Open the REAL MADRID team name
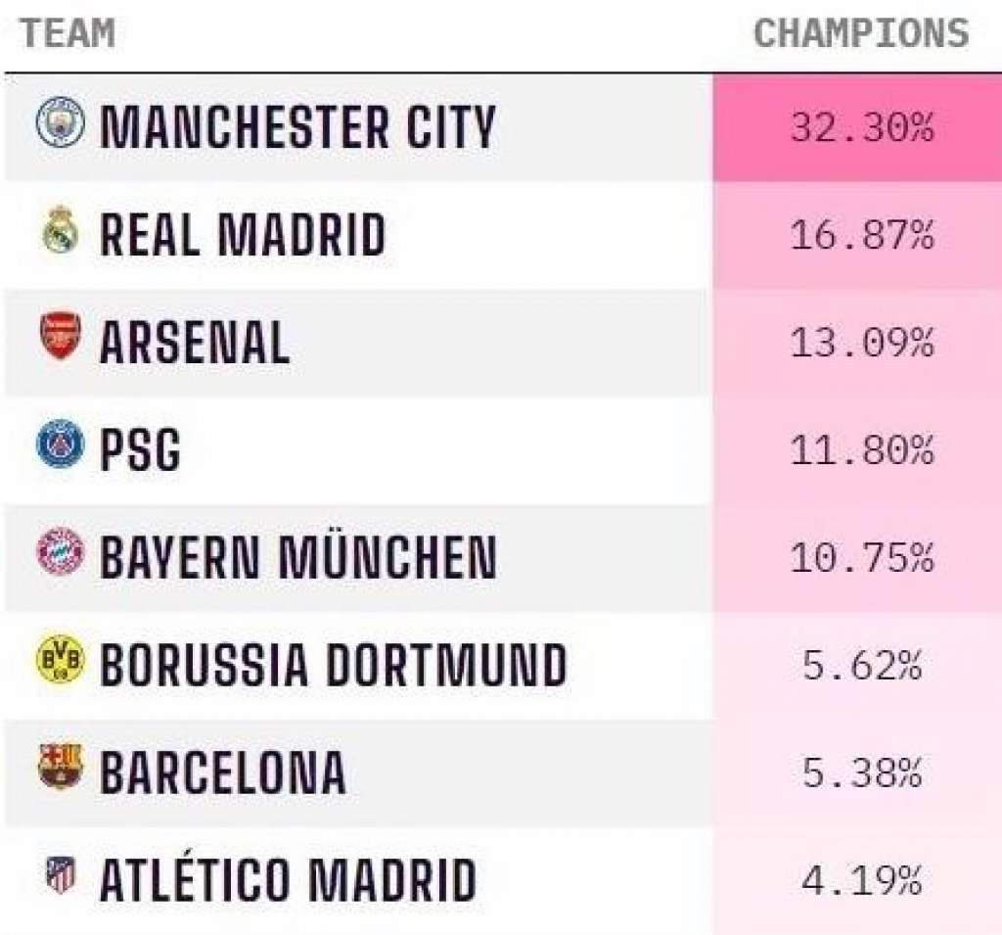1002x935 pixels. (x=243, y=234)
